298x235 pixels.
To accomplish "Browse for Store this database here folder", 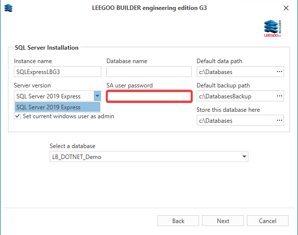I will point(279,120).
